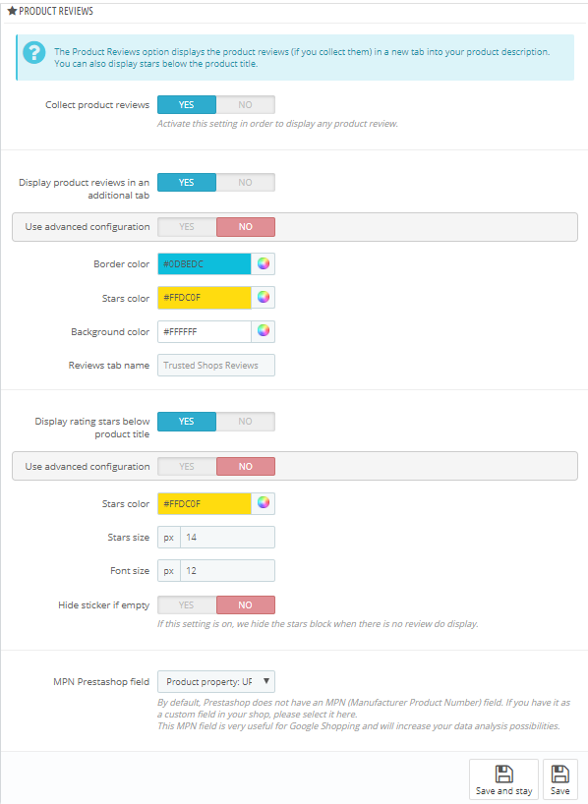The width and height of the screenshot is (588, 804).
Task: Click the Save and stay disk icon
Action: pos(503,774)
